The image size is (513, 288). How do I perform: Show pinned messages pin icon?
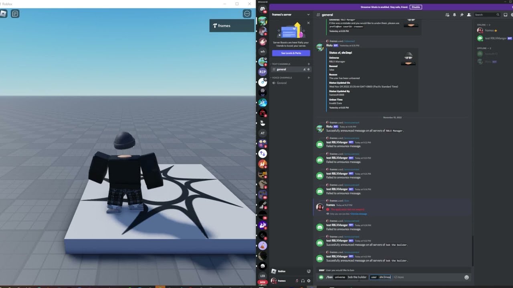tap(462, 15)
